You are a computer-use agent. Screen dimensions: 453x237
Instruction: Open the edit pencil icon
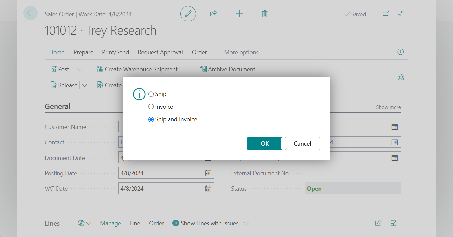188,14
